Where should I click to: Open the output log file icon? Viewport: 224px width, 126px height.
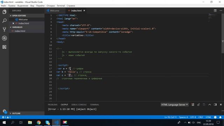point(204,105)
